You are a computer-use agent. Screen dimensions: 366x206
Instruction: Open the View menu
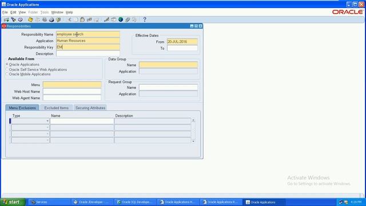(22, 12)
